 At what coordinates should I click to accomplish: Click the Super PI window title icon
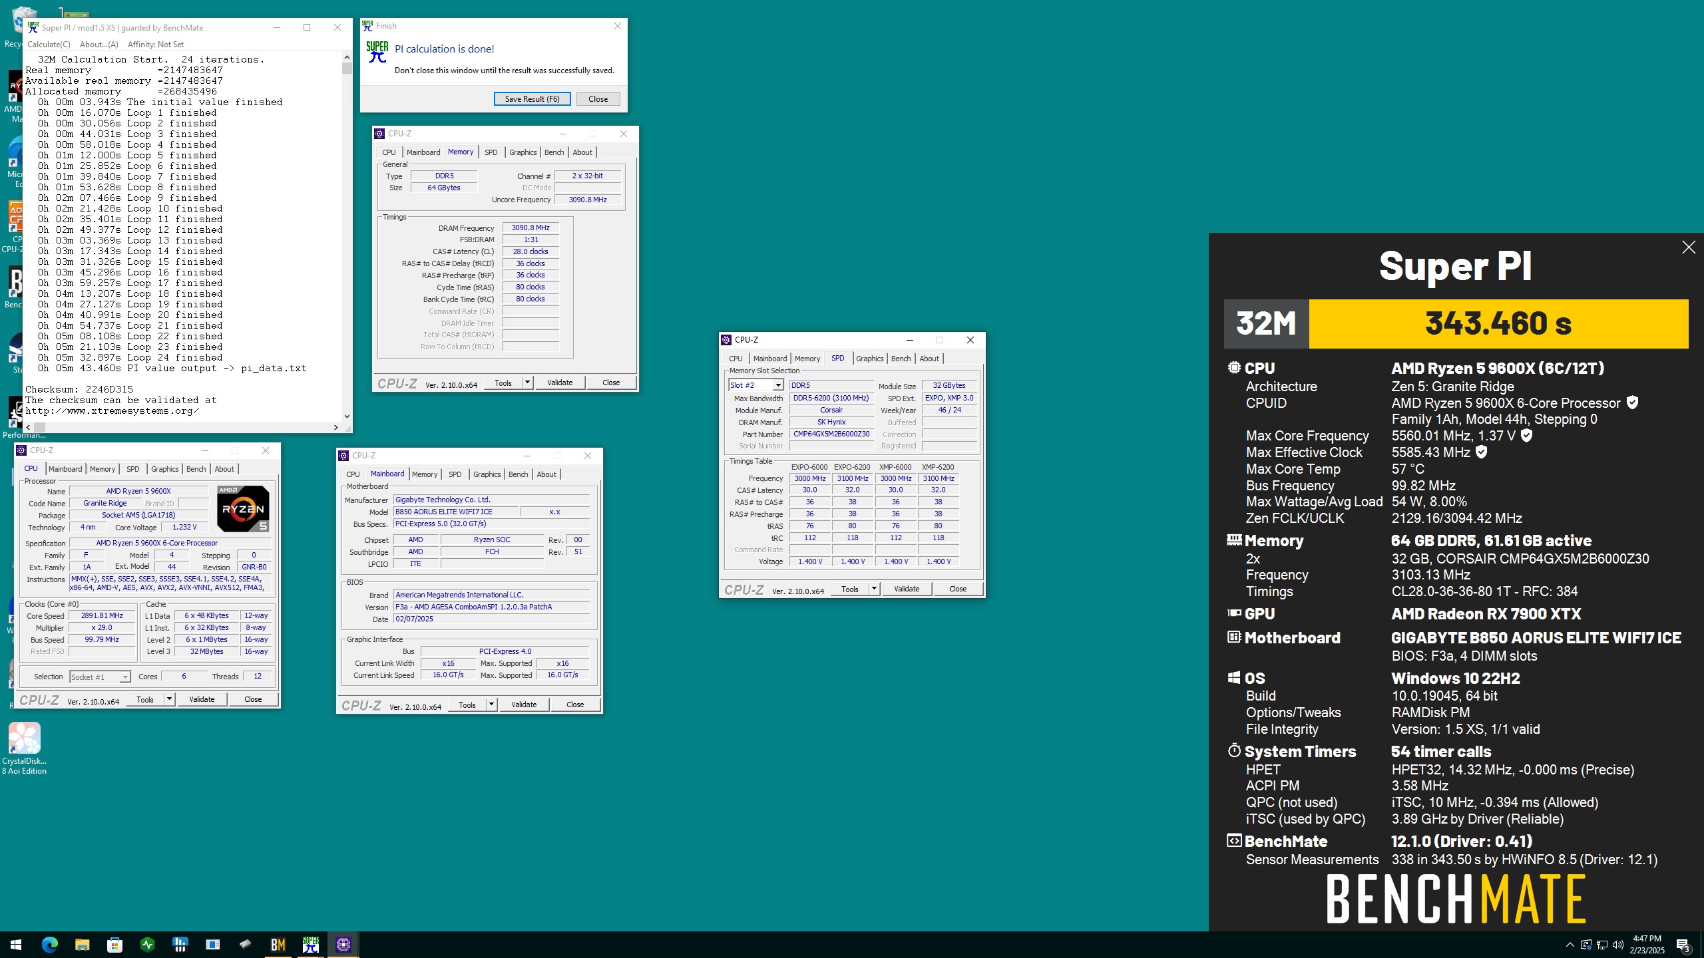[x=33, y=27]
